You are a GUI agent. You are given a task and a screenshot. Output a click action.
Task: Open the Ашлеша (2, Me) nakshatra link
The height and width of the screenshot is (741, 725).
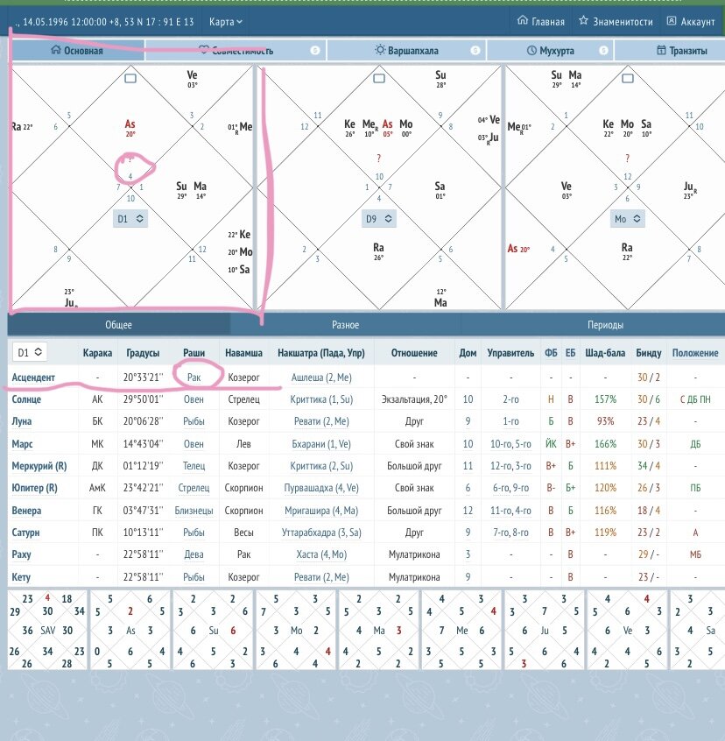(x=321, y=378)
